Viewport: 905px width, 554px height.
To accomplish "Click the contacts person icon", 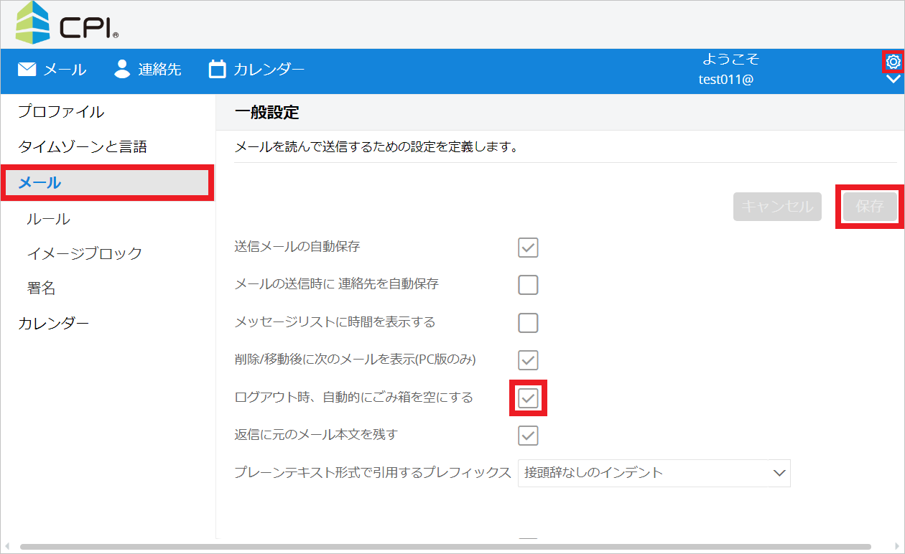I will coord(122,69).
